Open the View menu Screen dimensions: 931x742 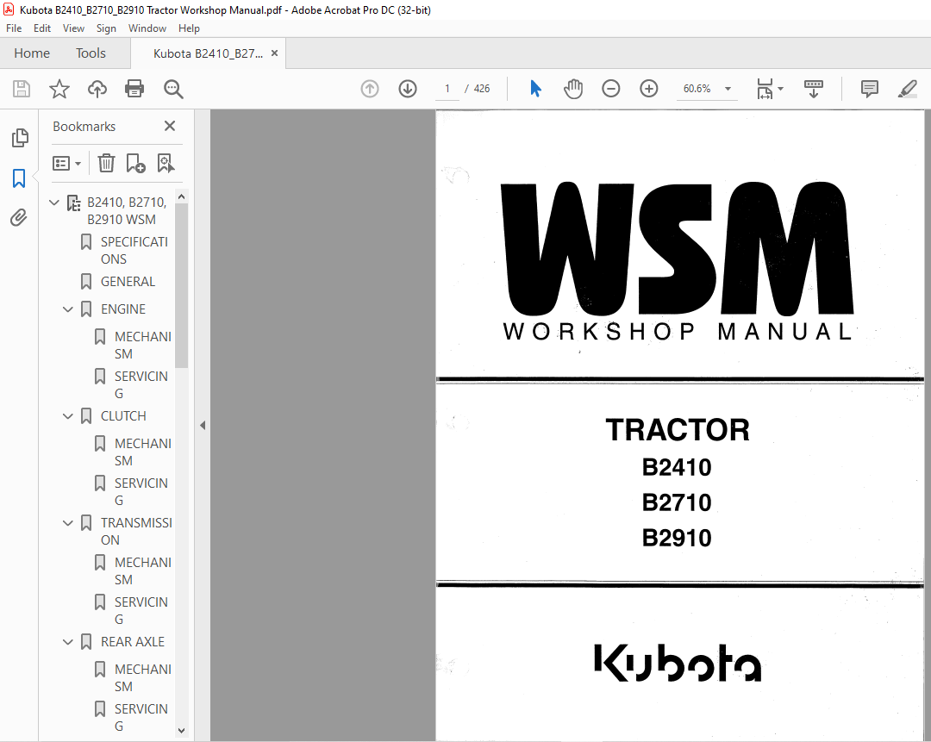(73, 28)
